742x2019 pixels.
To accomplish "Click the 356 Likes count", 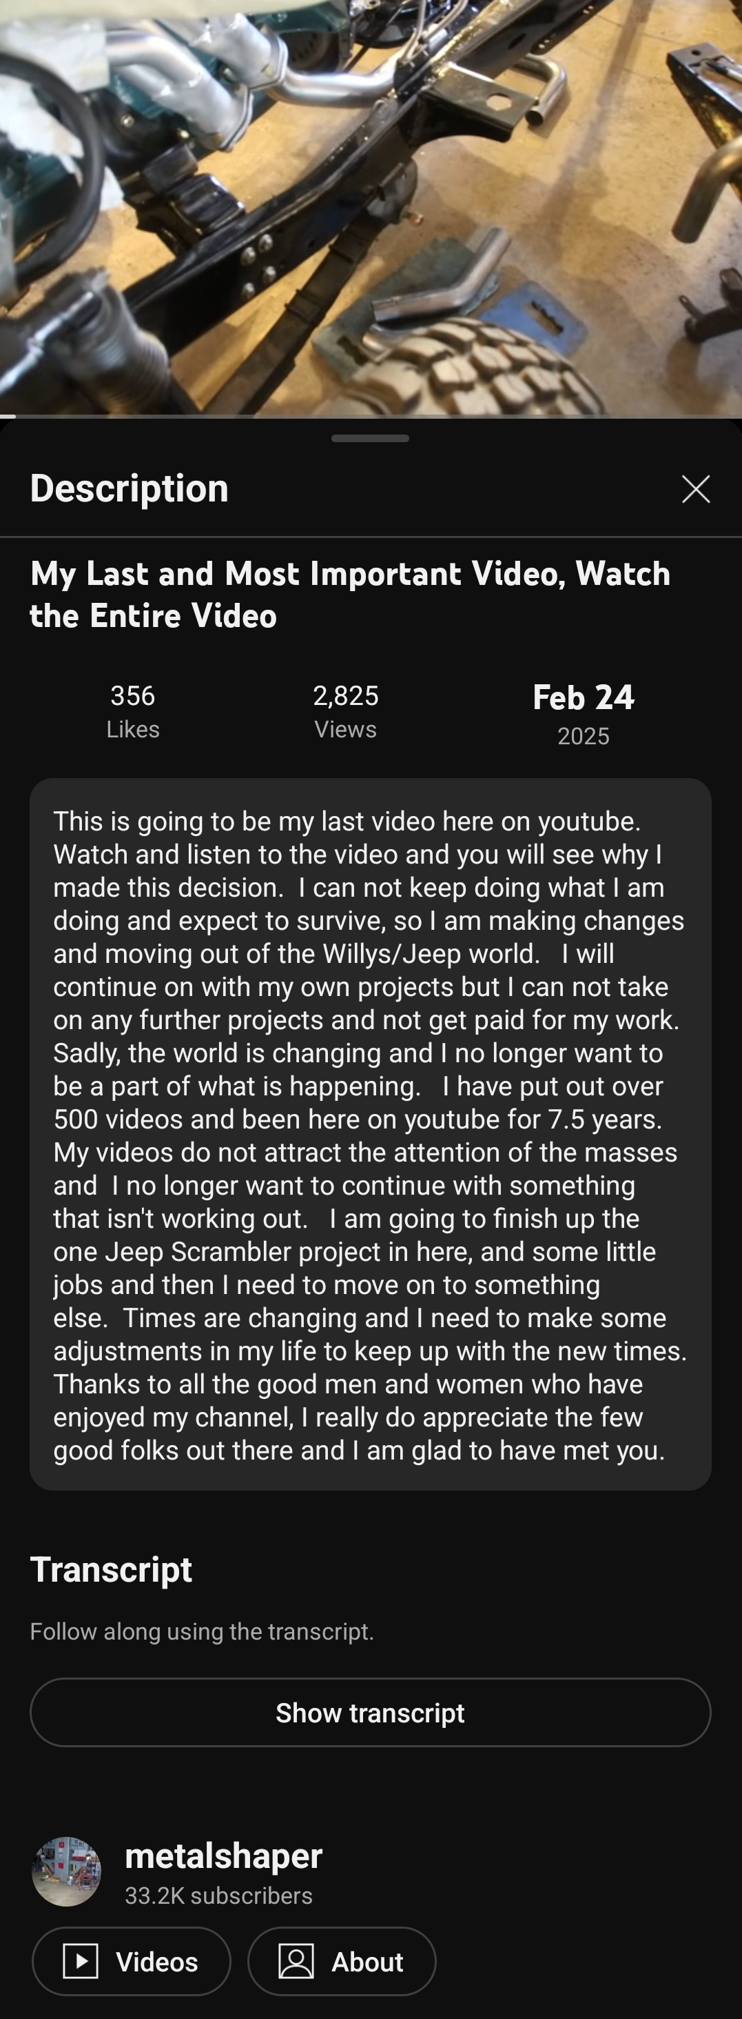I will (133, 710).
